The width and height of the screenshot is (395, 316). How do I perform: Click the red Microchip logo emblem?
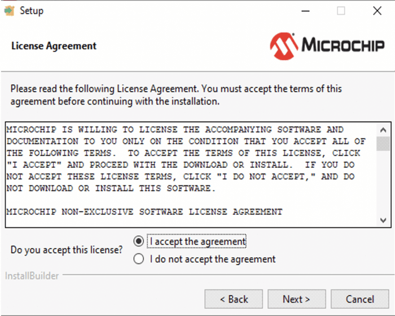(x=283, y=46)
